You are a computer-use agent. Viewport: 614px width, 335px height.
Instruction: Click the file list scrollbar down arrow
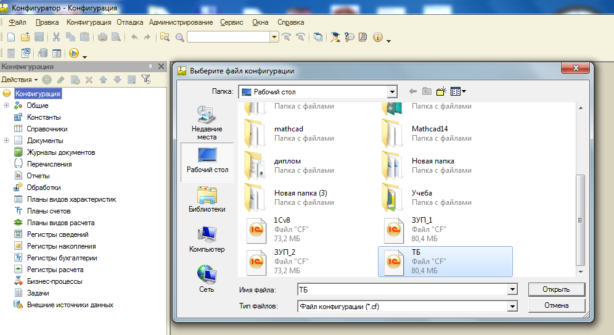point(581,271)
